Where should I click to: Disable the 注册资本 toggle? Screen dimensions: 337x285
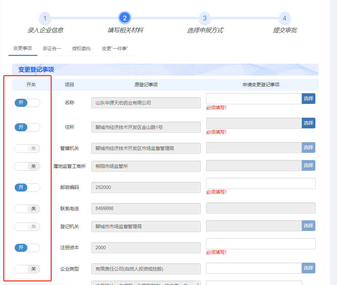tap(27, 248)
